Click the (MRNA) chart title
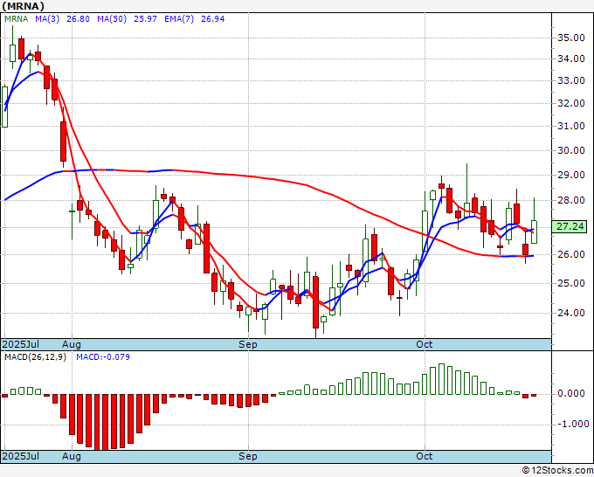 [x=26, y=6]
